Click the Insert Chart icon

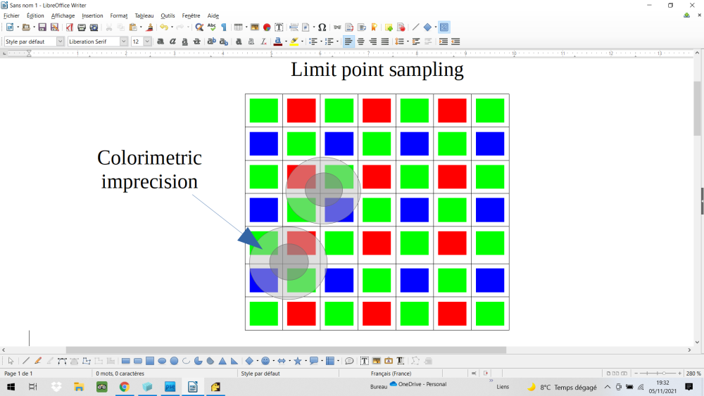coord(267,27)
